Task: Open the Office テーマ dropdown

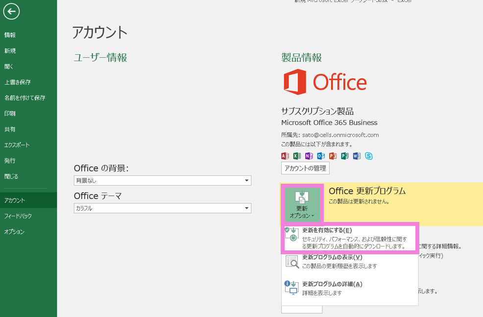Action: pos(162,208)
